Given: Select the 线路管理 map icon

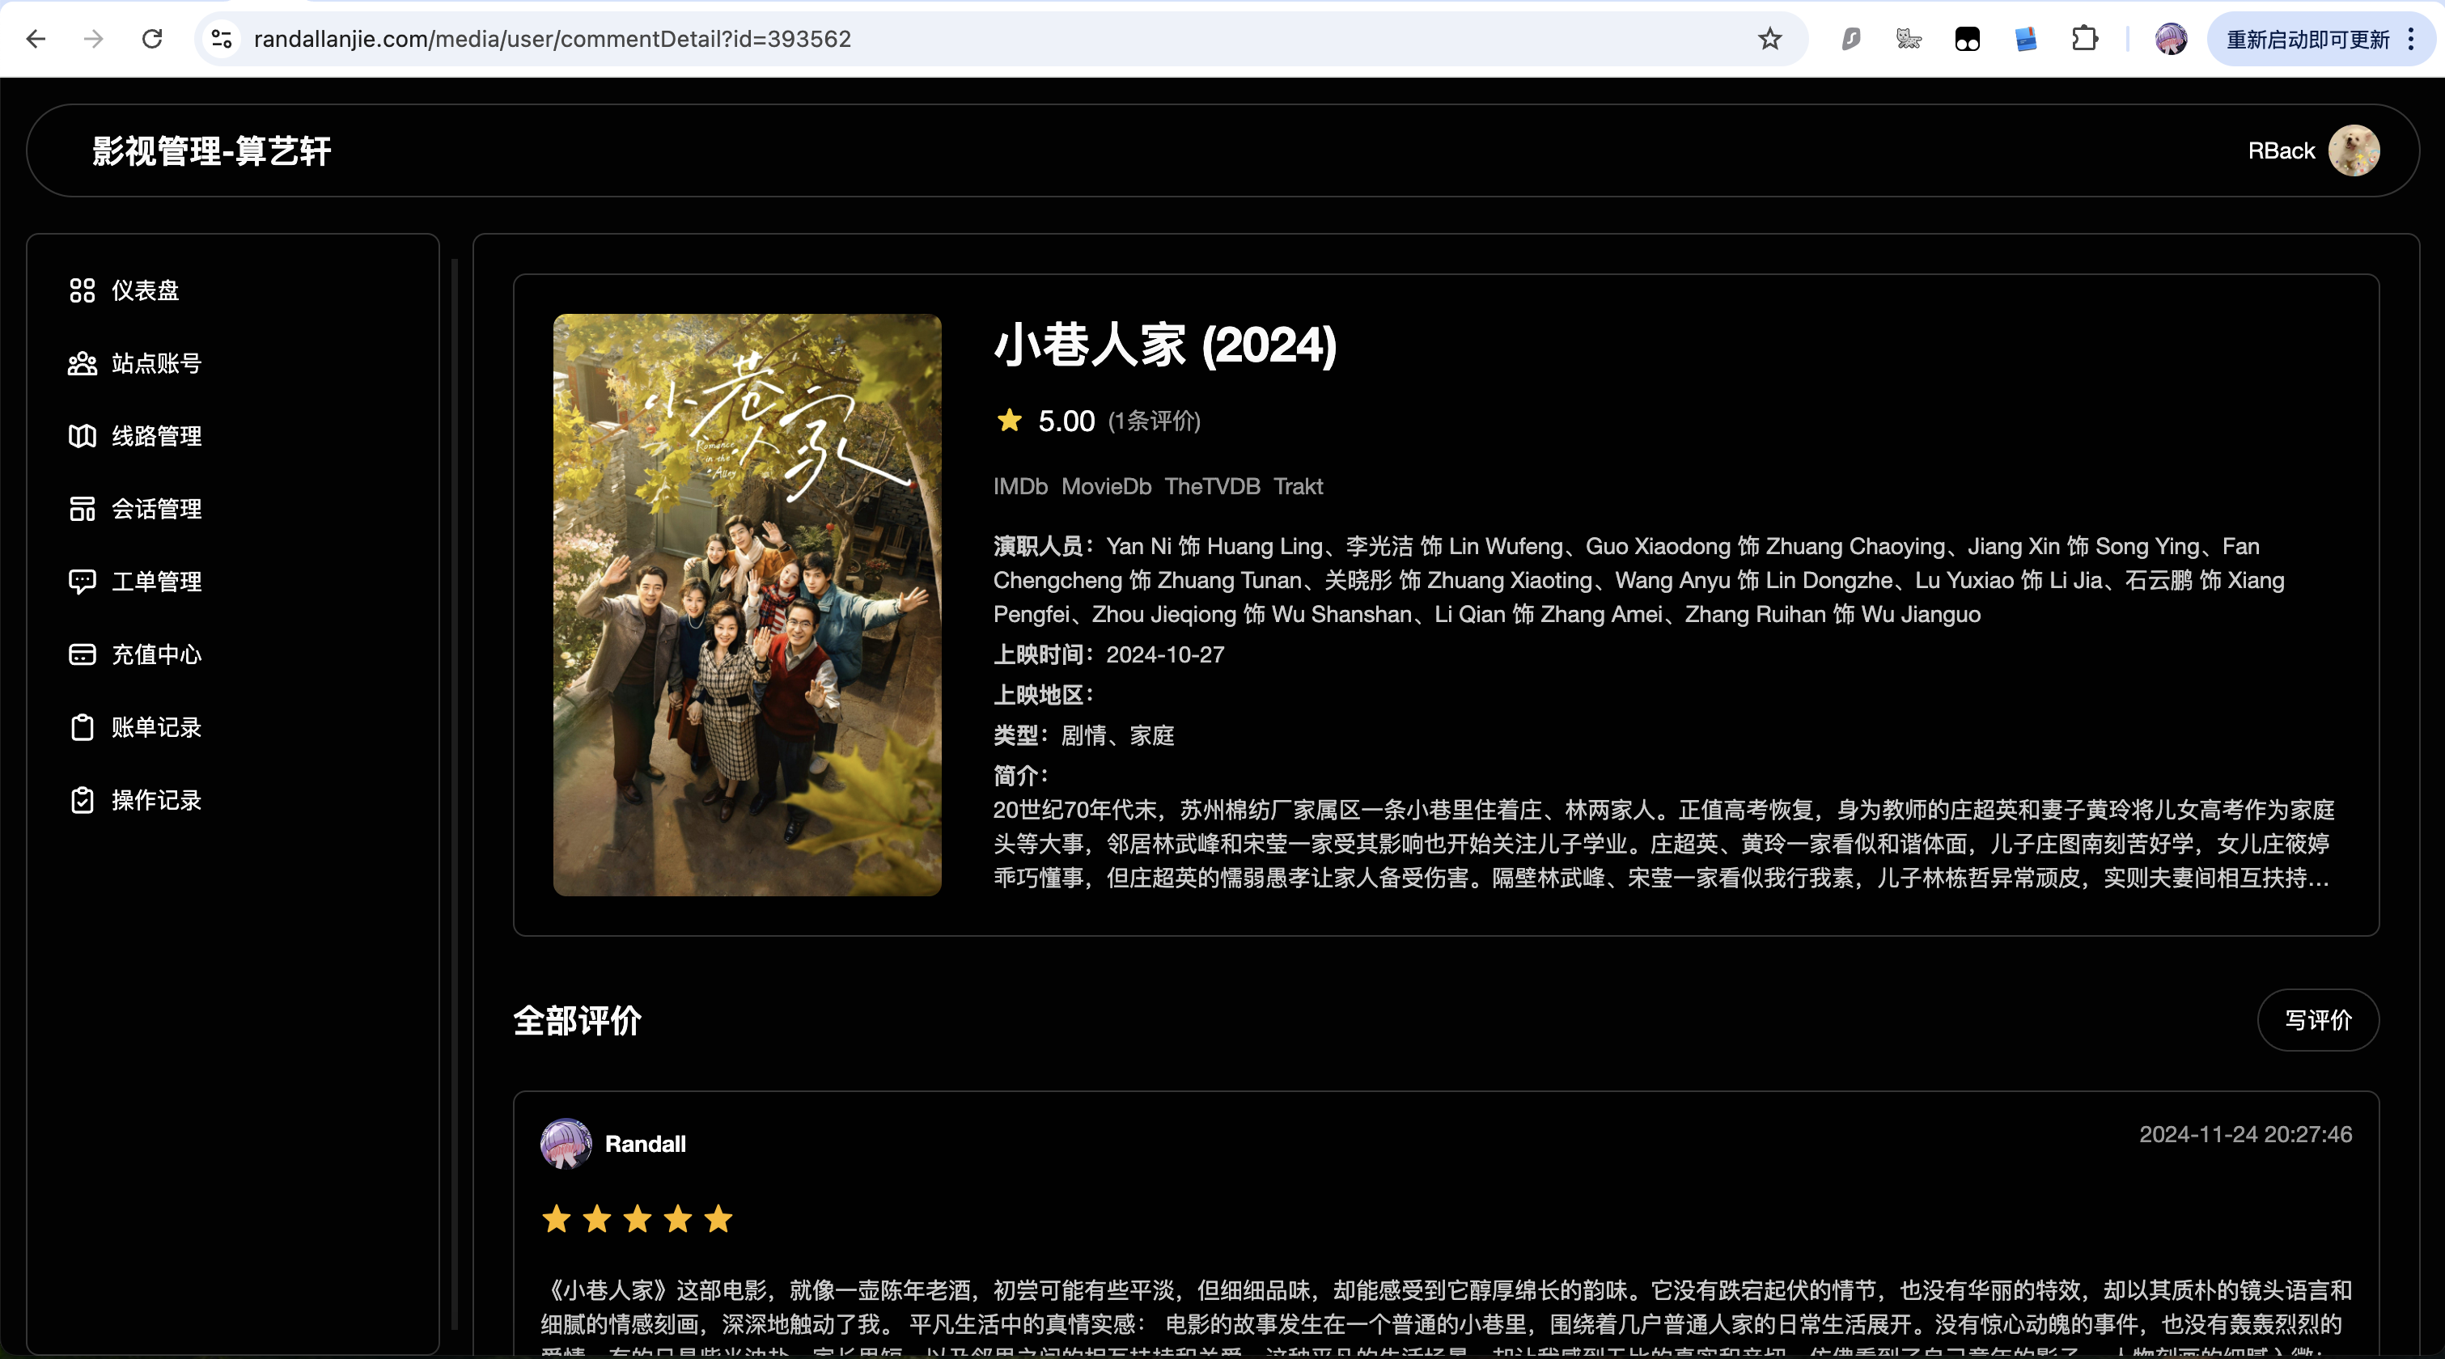Looking at the screenshot, I should coord(83,435).
